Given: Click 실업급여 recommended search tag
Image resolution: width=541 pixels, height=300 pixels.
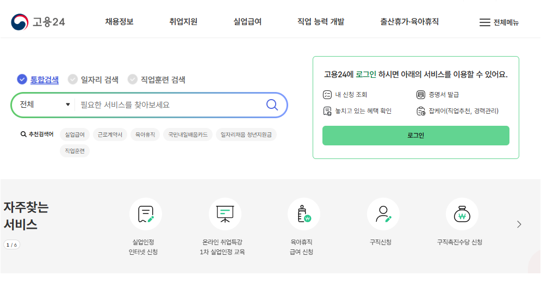Looking at the screenshot, I should pyautogui.click(x=75, y=134).
